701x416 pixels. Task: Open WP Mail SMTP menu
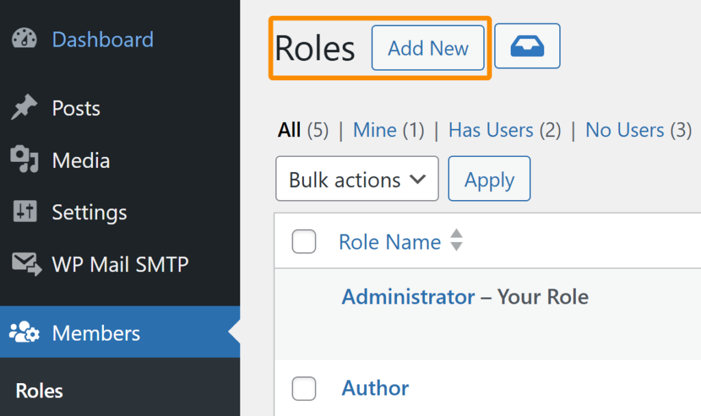coord(120,265)
